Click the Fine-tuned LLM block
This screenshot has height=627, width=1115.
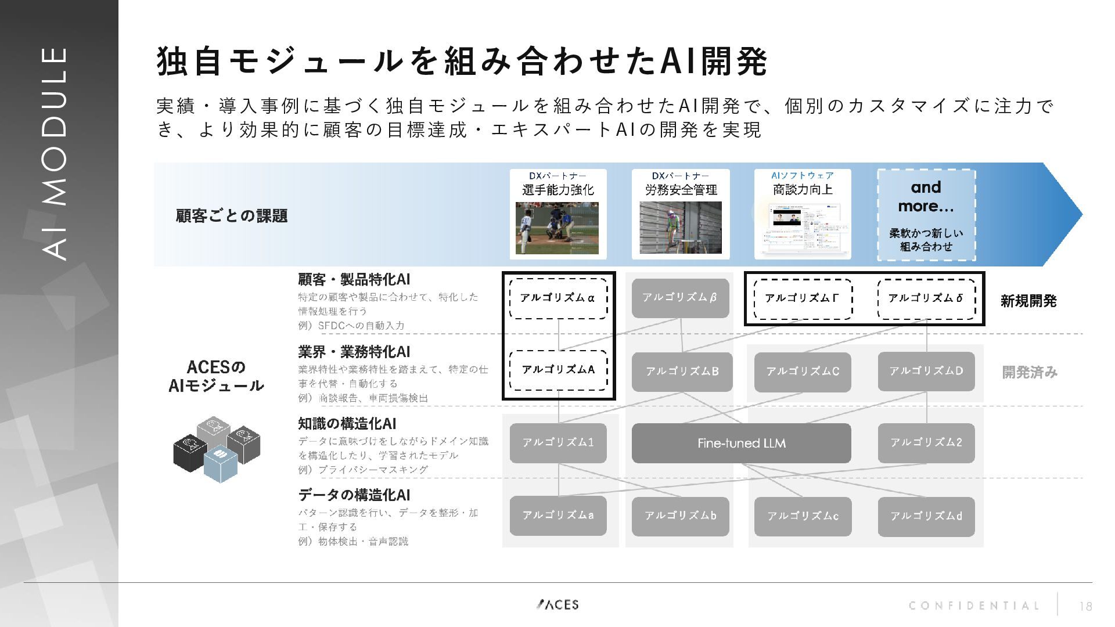pos(741,443)
